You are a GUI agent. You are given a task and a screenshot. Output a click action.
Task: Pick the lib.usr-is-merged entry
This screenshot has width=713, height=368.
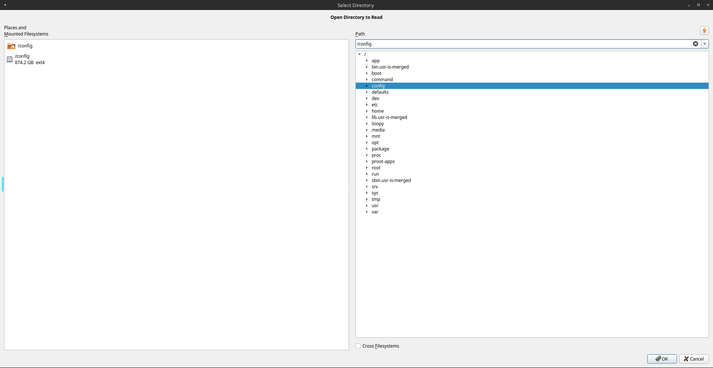coord(389,117)
